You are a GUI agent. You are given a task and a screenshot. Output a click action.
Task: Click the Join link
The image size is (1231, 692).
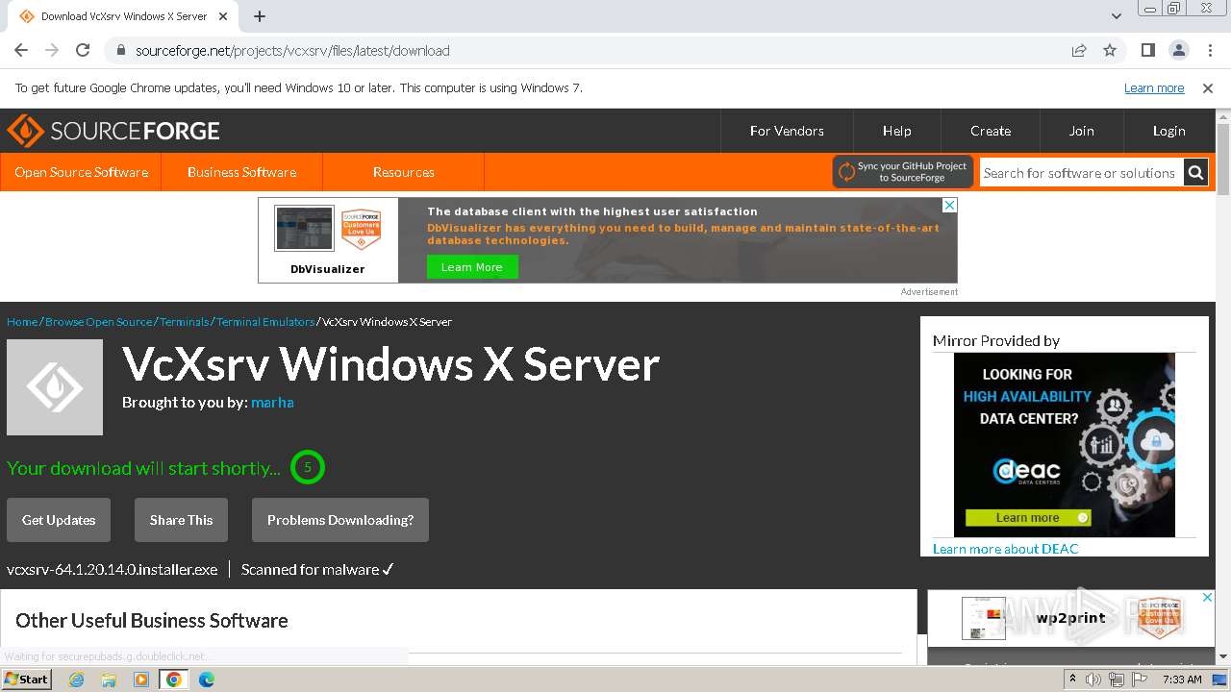point(1082,131)
